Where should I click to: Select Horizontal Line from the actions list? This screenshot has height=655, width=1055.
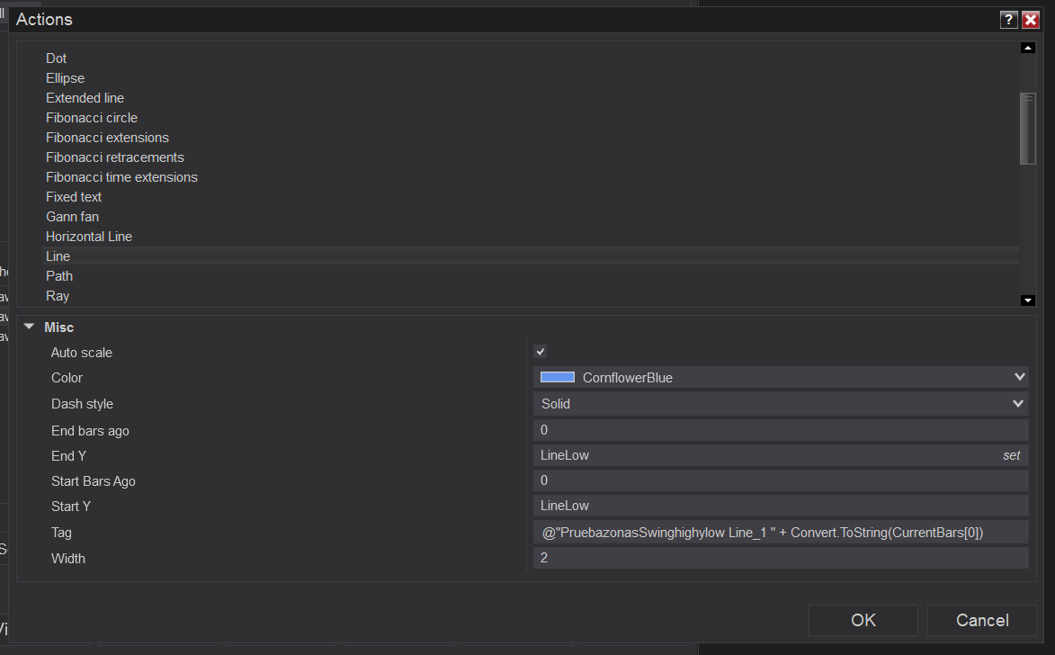point(88,236)
